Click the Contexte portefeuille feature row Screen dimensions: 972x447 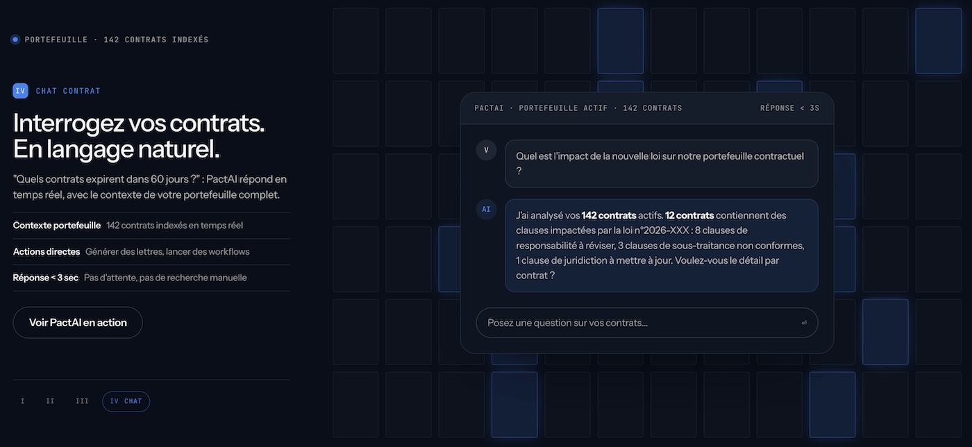(151, 226)
